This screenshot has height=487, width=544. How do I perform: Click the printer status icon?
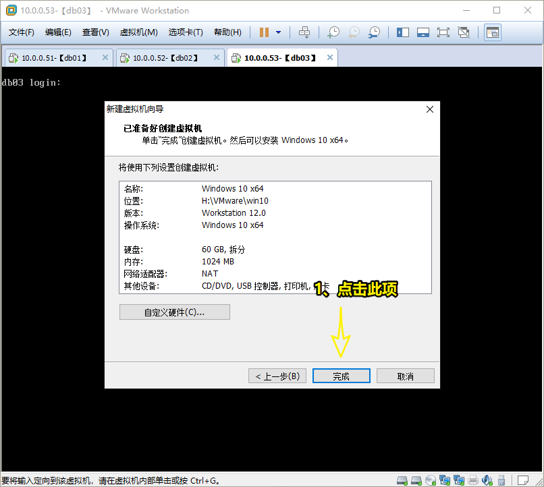point(473,480)
